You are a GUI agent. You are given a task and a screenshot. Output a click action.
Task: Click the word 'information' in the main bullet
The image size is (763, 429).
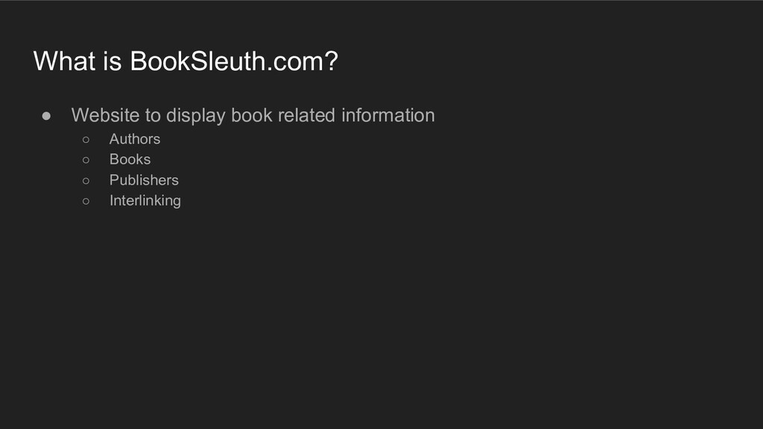point(387,115)
